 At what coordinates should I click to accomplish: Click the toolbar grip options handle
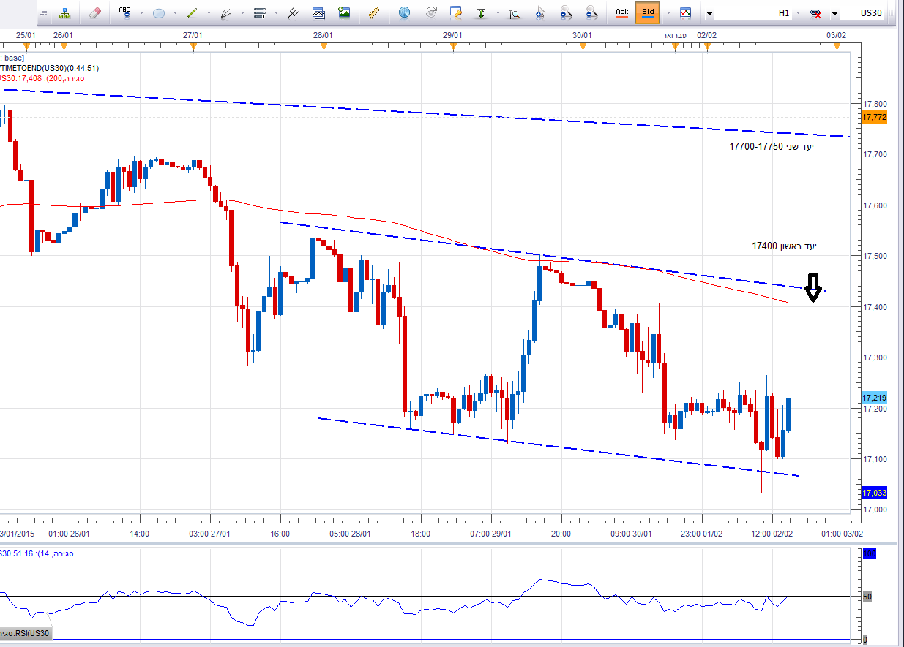43,13
